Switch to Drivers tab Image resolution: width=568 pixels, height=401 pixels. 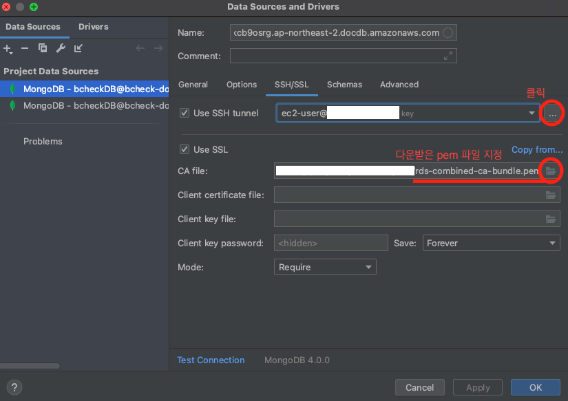click(94, 27)
